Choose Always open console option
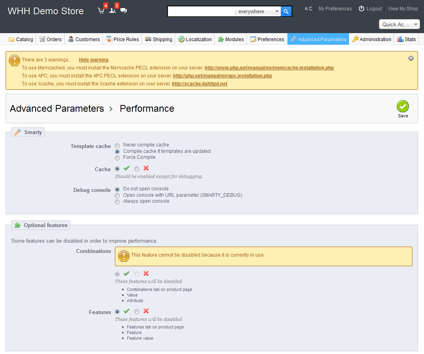This screenshot has height=354, width=424. (x=117, y=202)
